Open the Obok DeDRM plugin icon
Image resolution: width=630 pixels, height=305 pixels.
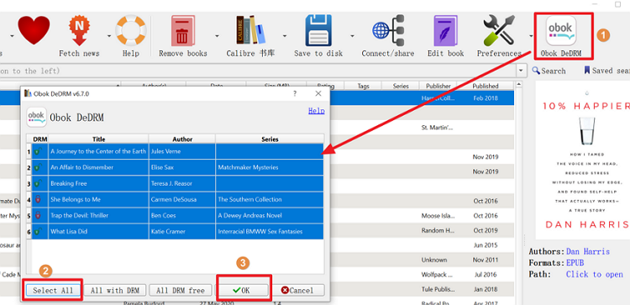(x=561, y=30)
